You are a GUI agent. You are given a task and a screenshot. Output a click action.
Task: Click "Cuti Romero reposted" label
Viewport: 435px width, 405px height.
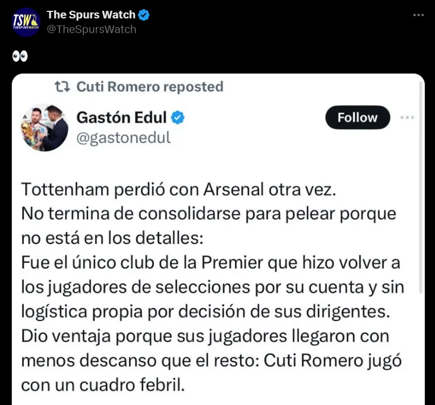tap(150, 87)
